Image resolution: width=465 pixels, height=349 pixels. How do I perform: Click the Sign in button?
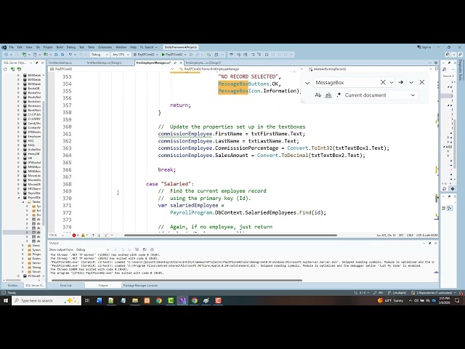(424, 47)
